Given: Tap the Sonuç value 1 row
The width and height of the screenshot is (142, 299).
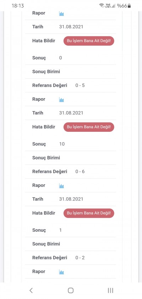Looking at the screenshot, I should pyautogui.click(x=71, y=230).
